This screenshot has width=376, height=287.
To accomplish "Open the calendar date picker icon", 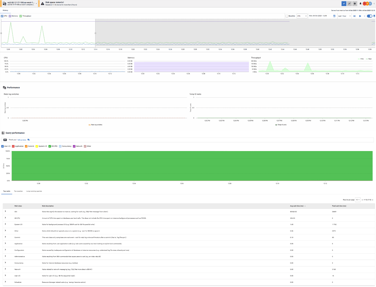I will click(334, 16).
